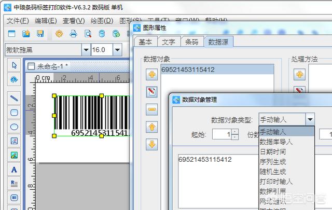The width and height of the screenshot is (332, 210).
Task: Edit data object with pencil icon
Action: [x=152, y=92]
